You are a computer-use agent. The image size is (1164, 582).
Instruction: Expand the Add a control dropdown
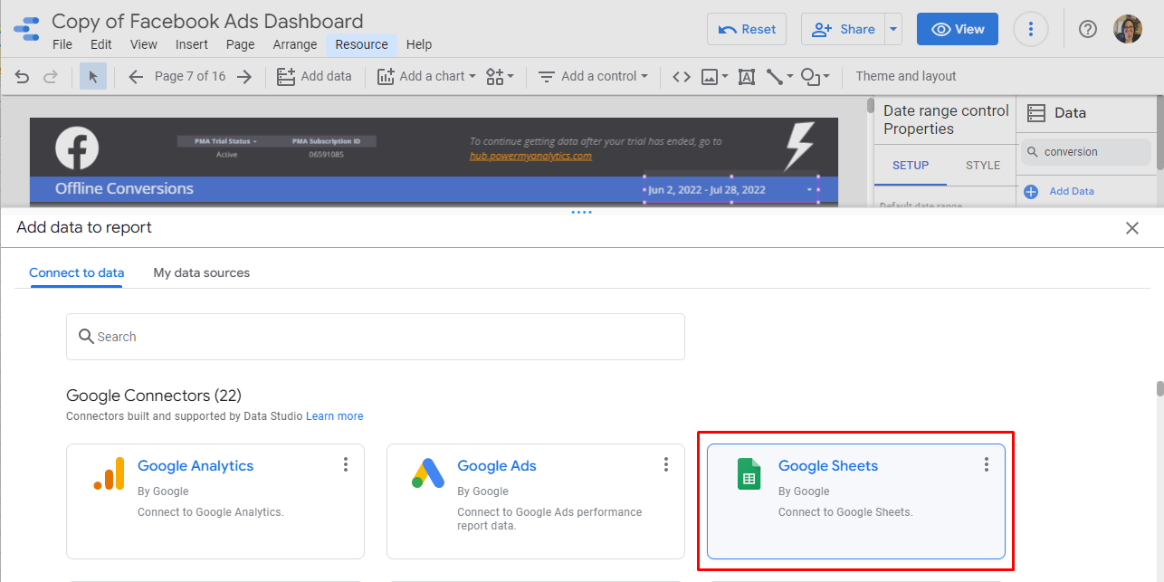594,77
